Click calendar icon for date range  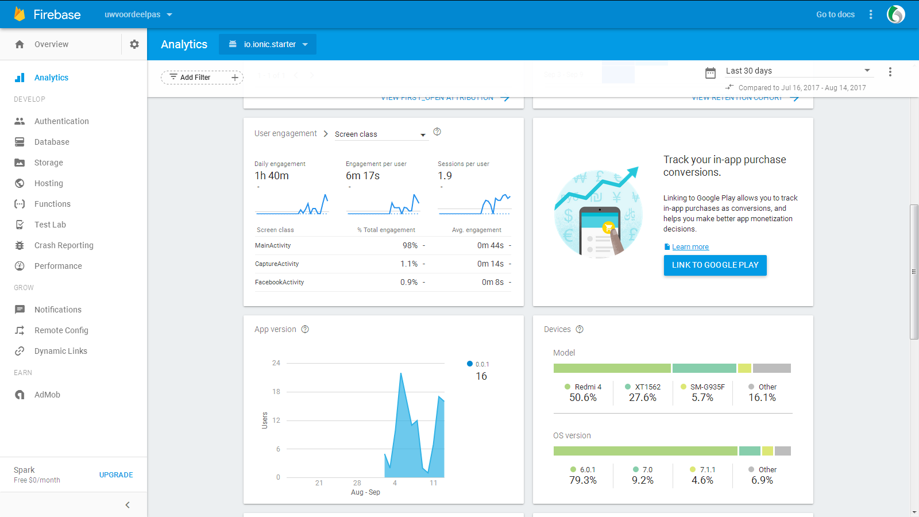point(711,73)
